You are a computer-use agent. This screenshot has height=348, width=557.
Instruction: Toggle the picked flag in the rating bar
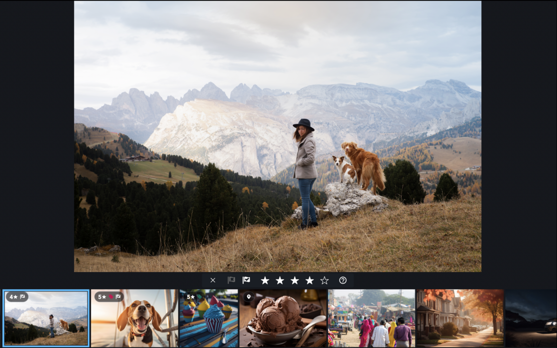tap(246, 281)
